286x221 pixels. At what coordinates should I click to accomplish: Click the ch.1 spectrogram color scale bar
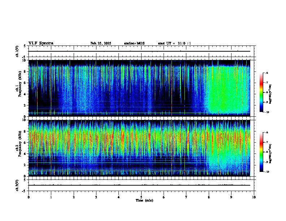[261, 92]
